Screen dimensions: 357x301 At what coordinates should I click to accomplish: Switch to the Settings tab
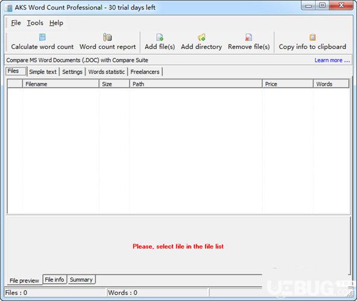[x=72, y=72]
